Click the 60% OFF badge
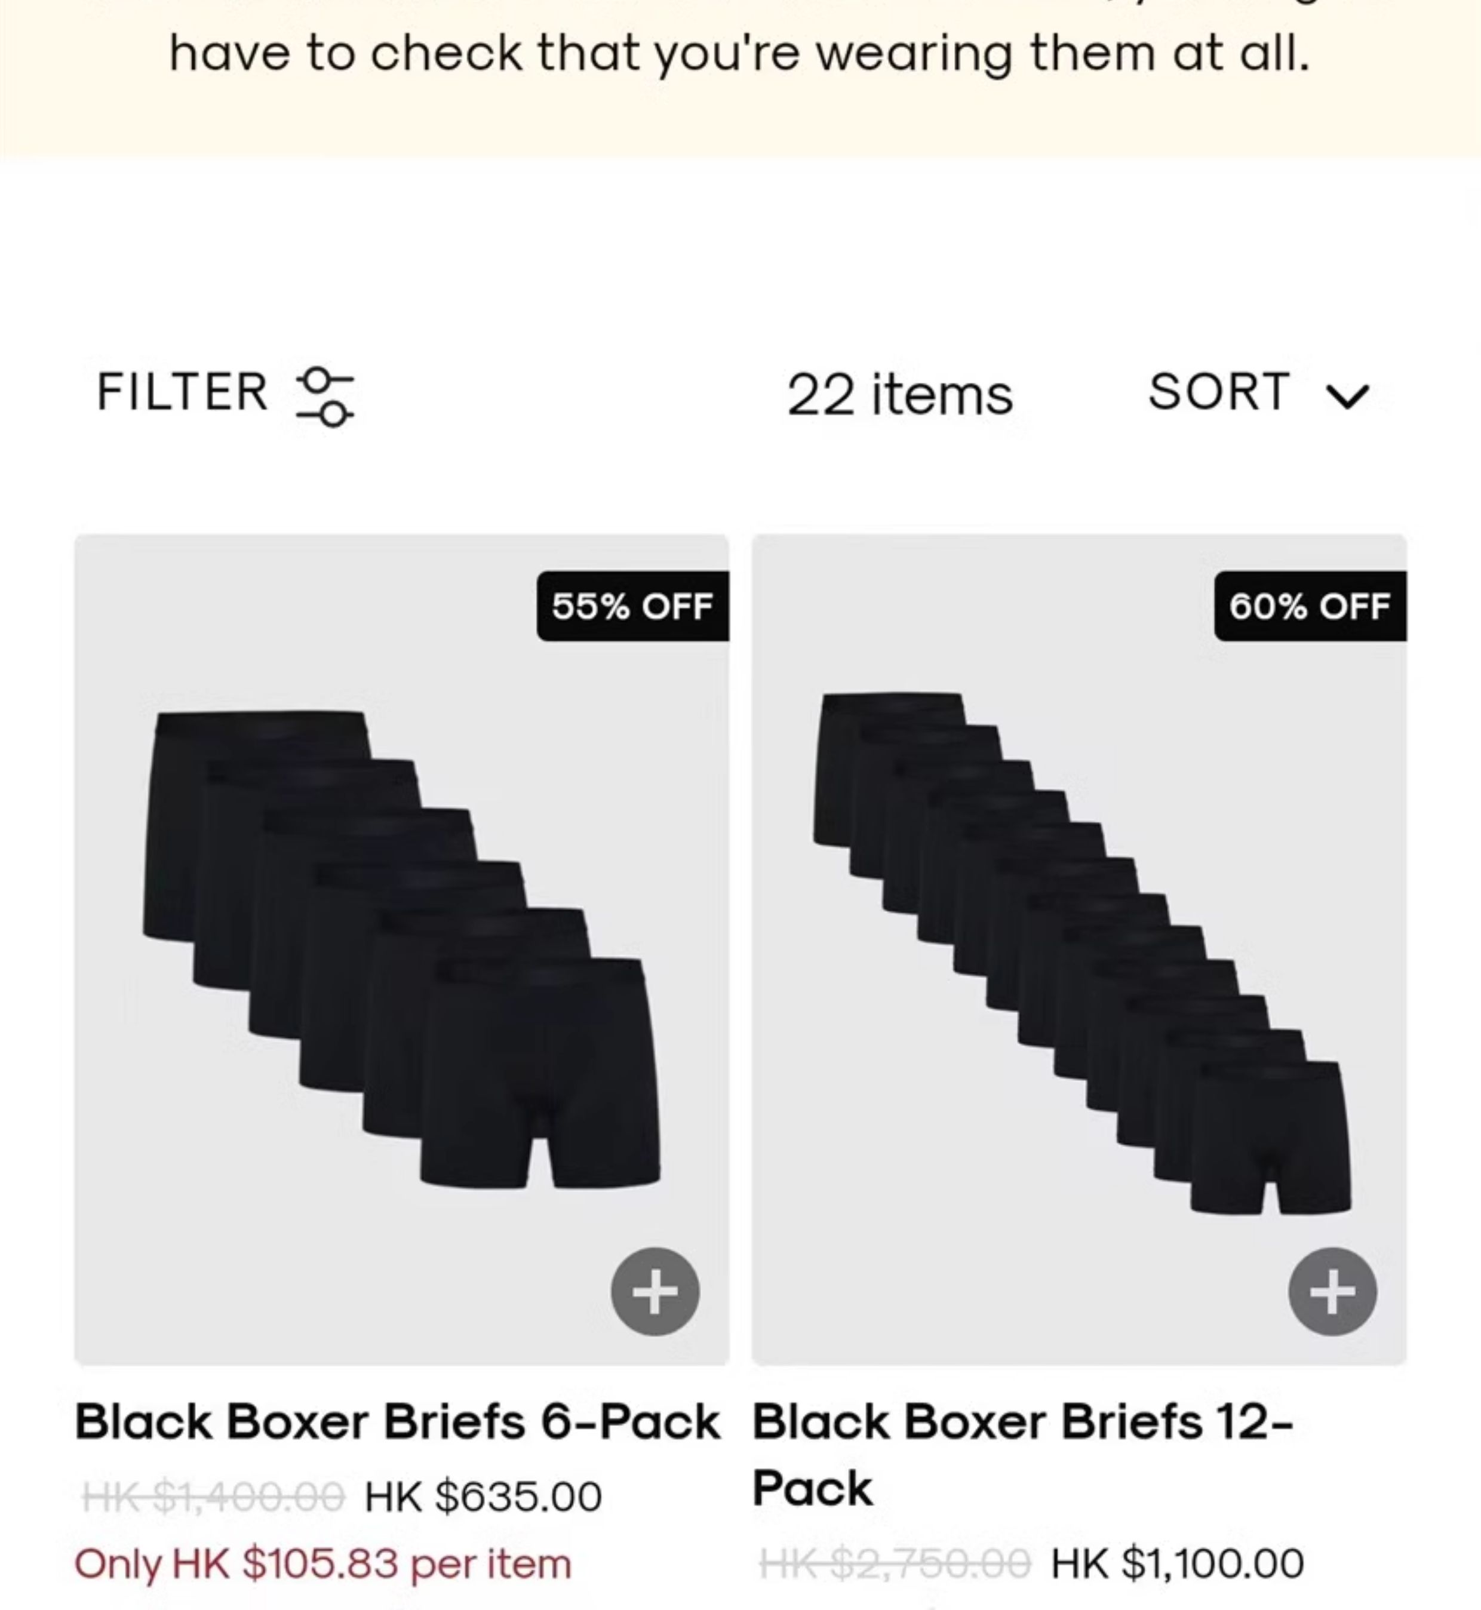The width and height of the screenshot is (1481, 1610). coord(1310,607)
